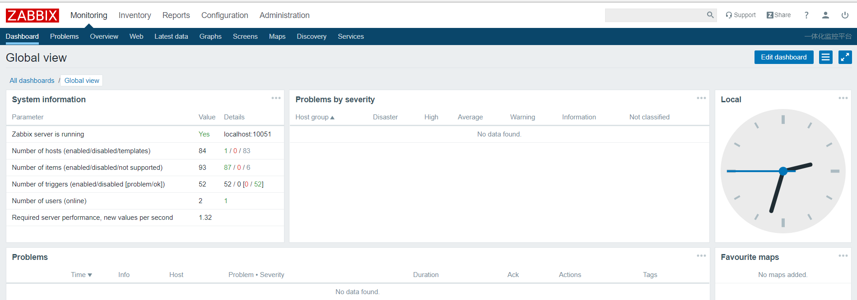The height and width of the screenshot is (300, 857).
Task: Click the Edit dashboard button
Action: pyautogui.click(x=783, y=57)
